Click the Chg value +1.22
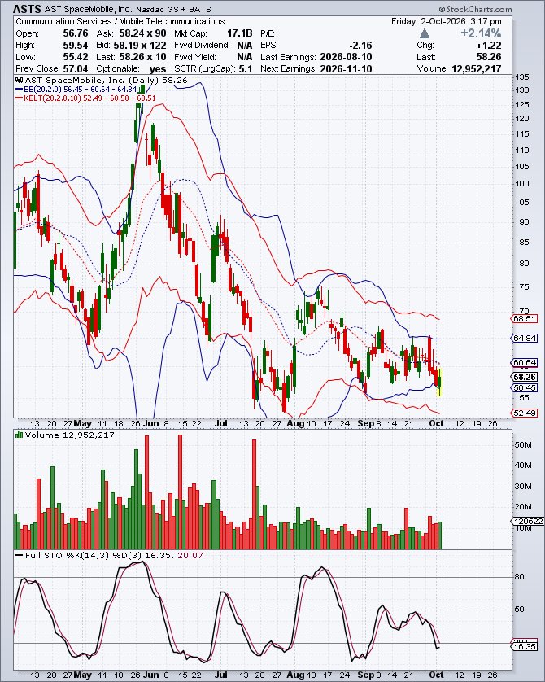This screenshot has width=545, height=682. [x=489, y=46]
